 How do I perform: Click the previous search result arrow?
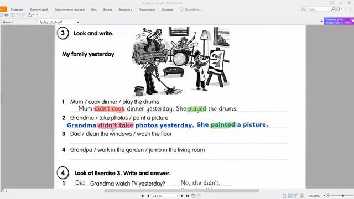tap(346, 9)
